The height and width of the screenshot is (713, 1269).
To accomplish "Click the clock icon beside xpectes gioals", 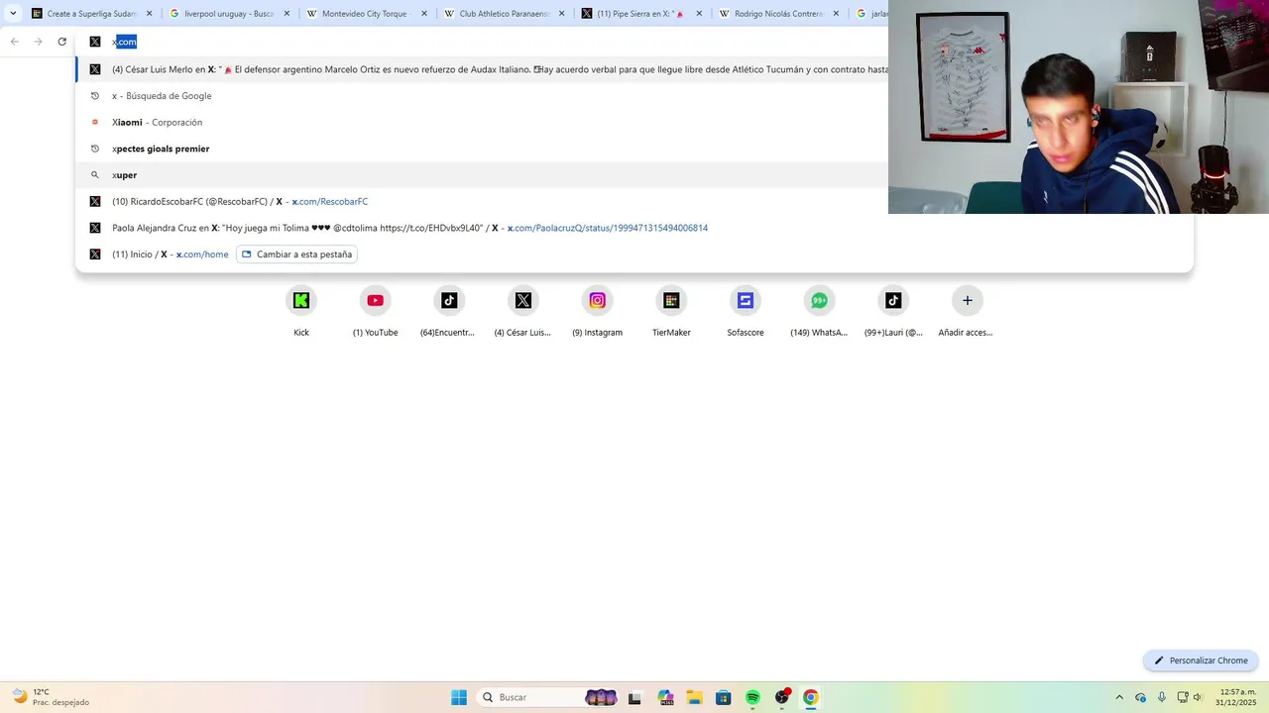I will (95, 149).
